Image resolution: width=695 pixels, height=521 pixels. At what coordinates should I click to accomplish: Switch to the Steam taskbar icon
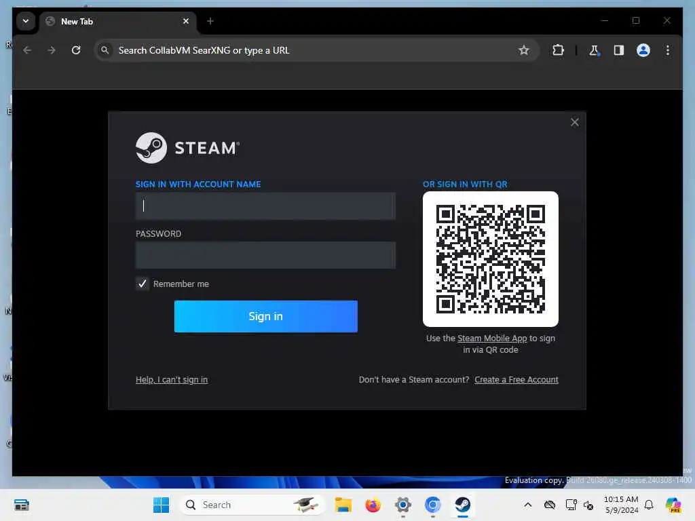(x=463, y=505)
